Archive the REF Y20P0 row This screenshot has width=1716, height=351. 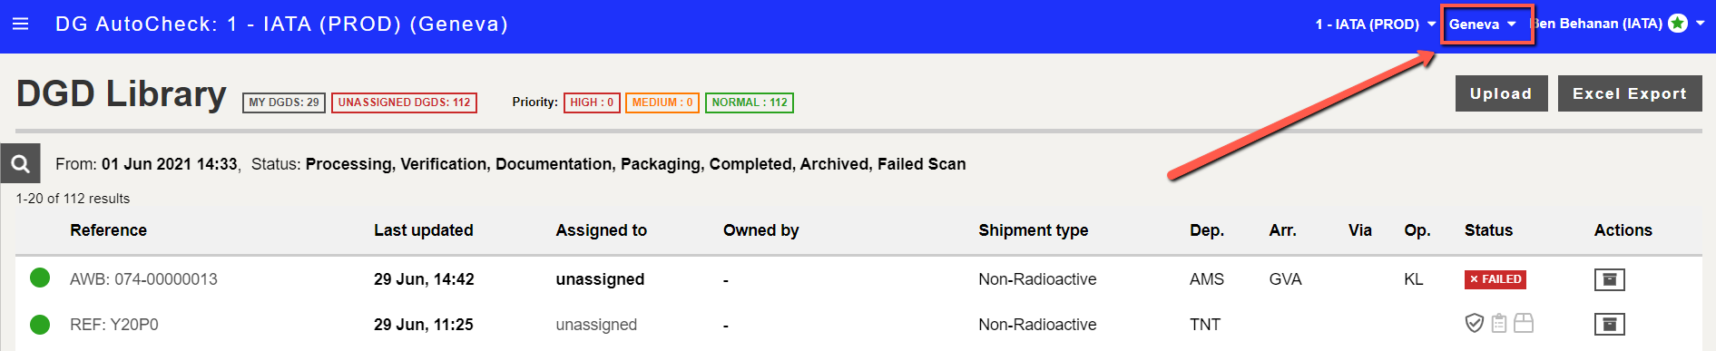tap(1609, 324)
